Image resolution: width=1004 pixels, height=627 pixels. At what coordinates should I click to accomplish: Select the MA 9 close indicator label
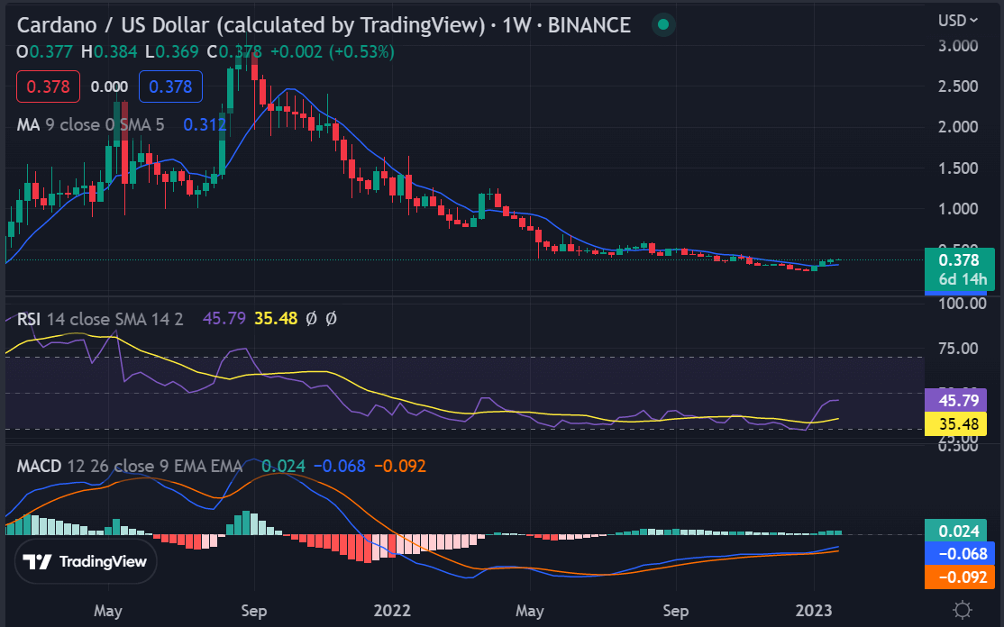tap(90, 124)
